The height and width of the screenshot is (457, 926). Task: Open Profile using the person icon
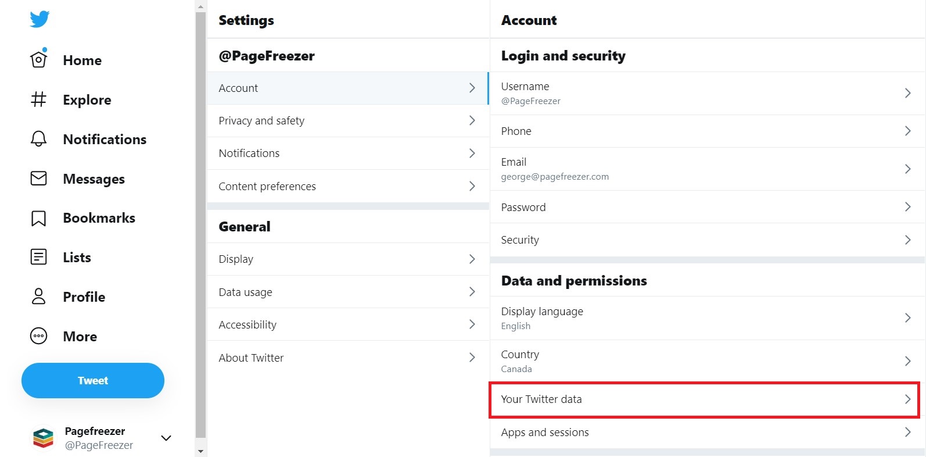click(x=38, y=297)
